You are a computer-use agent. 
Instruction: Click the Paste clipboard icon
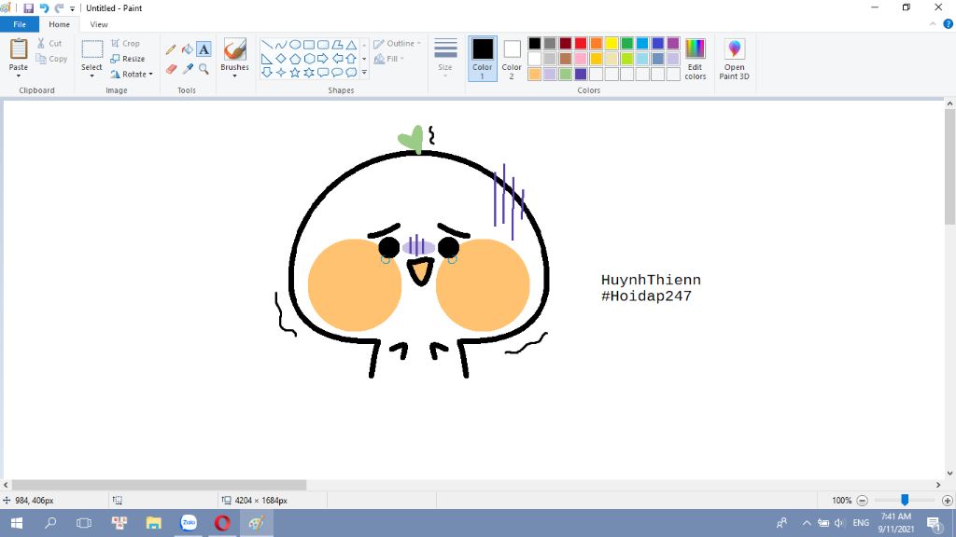[19, 49]
